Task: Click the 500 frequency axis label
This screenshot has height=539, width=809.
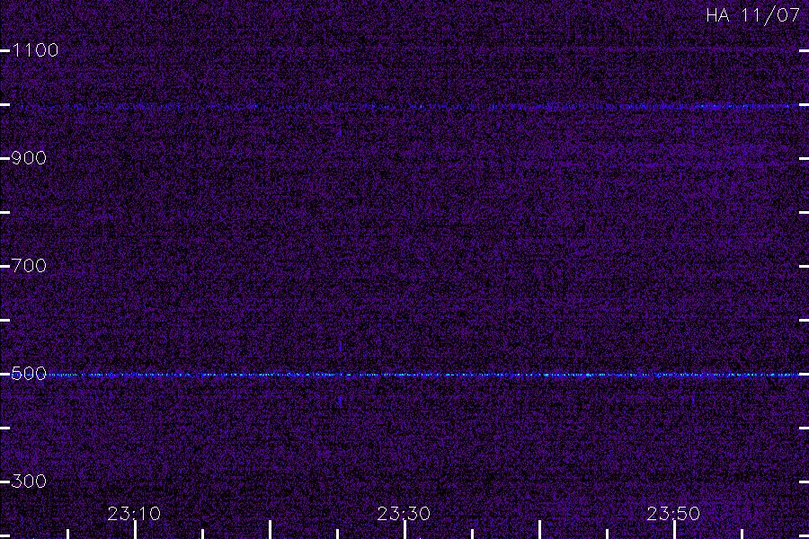Action: point(29,374)
